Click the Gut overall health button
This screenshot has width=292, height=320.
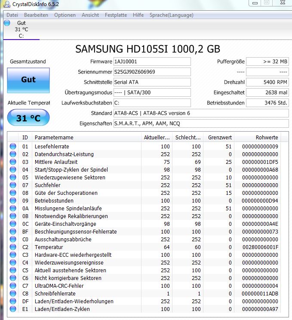(28, 80)
